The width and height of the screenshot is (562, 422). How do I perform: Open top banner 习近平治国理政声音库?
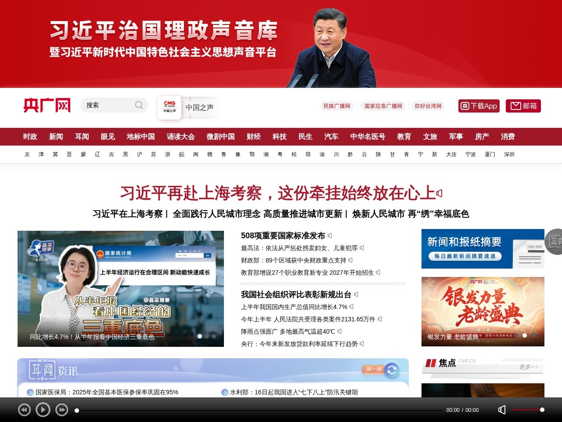pos(281,44)
